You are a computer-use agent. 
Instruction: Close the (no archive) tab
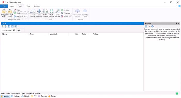[14, 30]
